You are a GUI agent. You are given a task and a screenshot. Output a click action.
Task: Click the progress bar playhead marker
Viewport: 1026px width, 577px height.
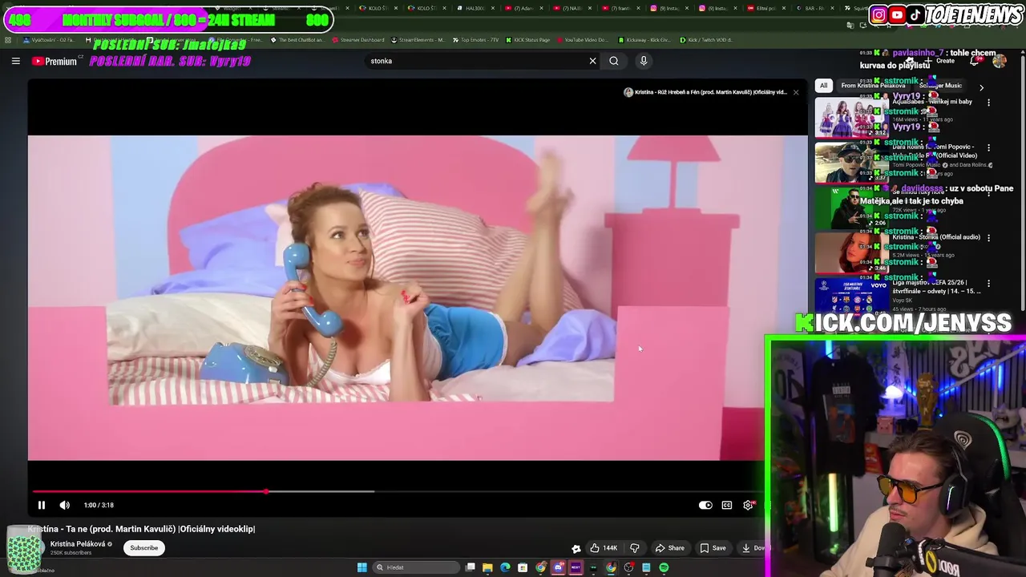[266, 491]
